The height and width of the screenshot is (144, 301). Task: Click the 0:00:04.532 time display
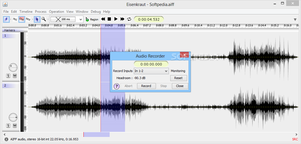tap(149, 19)
